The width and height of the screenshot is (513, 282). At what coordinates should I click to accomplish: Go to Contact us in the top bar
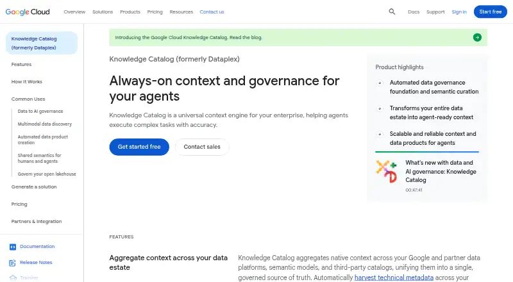coord(212,12)
